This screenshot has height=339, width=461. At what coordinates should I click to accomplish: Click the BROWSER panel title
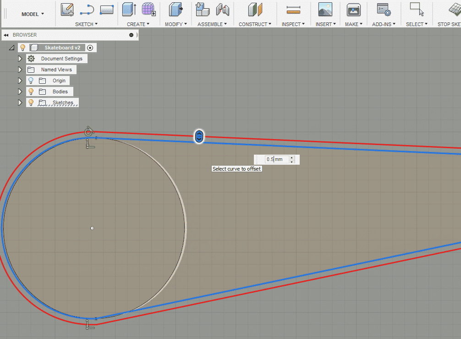pyautogui.click(x=25, y=35)
